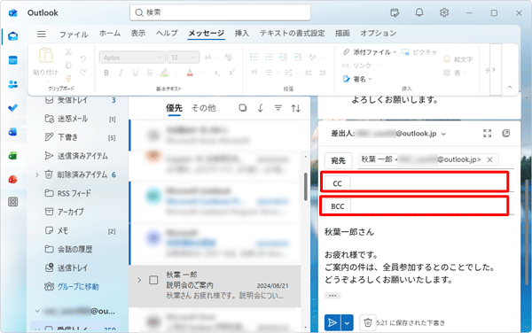The width and height of the screenshot is (532, 333).
Task: Open the My Day icon in title bar
Action: tap(395, 13)
